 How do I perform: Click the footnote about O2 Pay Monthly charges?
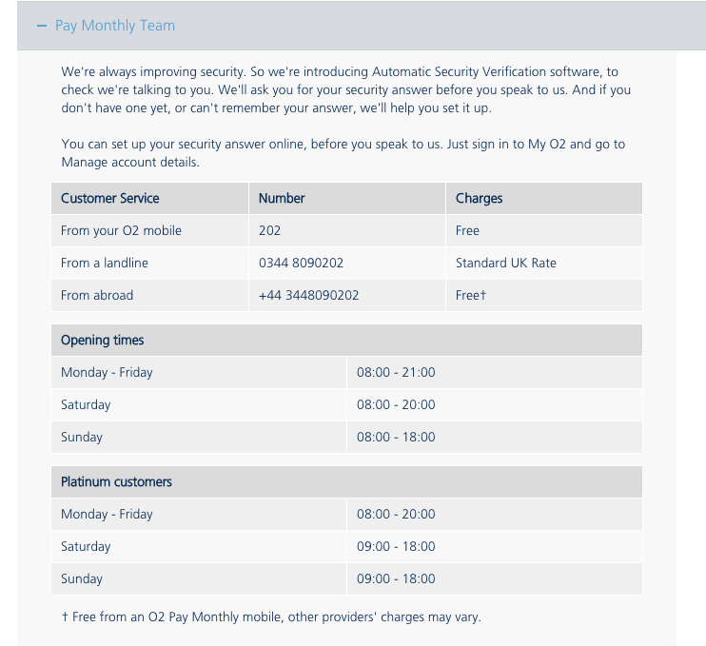tap(271, 617)
